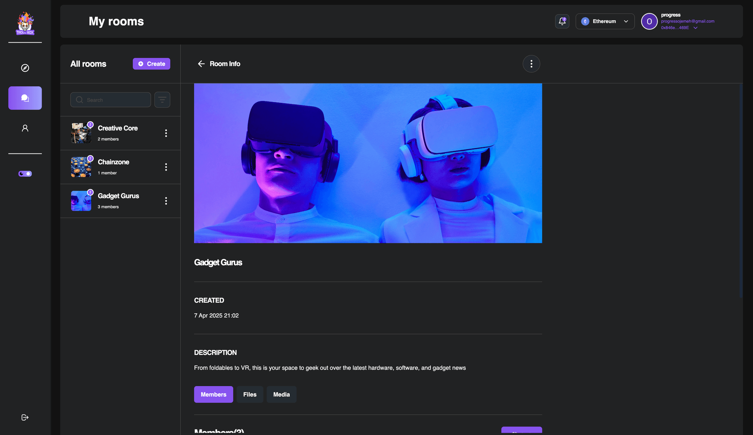Open the Profile icon in the sidebar
Screen dimensions: 753x435
click(25, 127)
